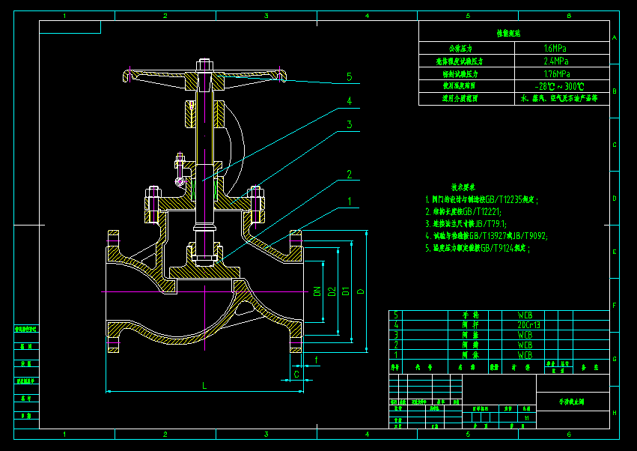Image resolution: width=637 pixels, height=451 pixels.
Task: Click the -28℃~300℃ temperature range cell
Action: (562, 86)
